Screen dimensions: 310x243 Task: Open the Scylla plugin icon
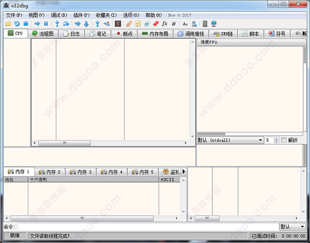point(118,24)
